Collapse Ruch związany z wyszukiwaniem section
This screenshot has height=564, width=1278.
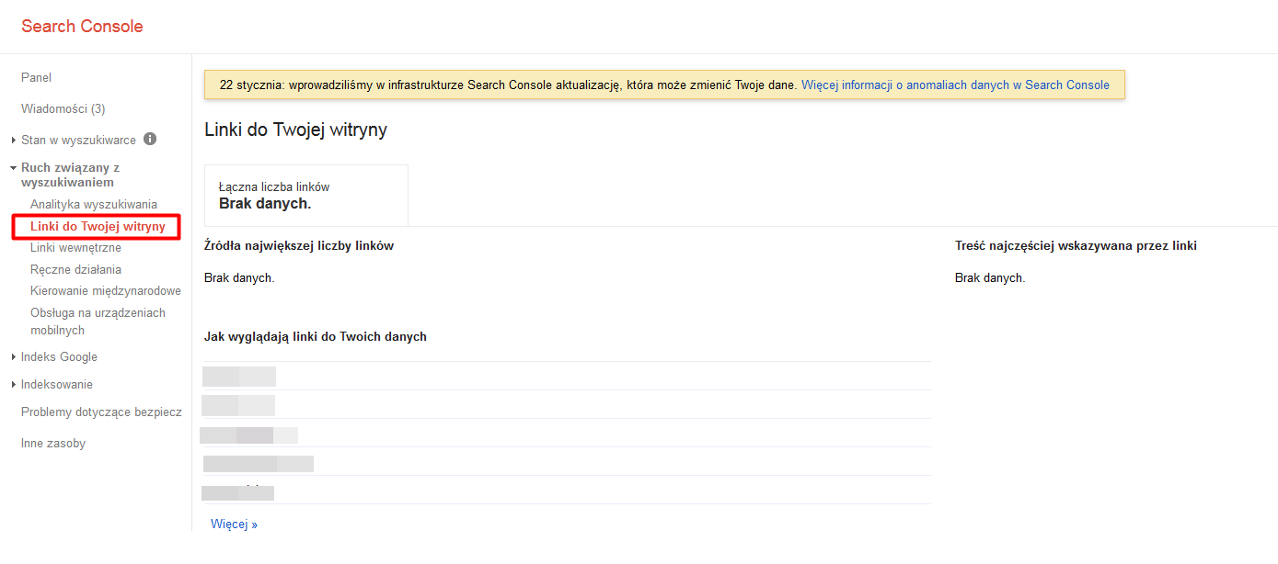click(x=70, y=175)
